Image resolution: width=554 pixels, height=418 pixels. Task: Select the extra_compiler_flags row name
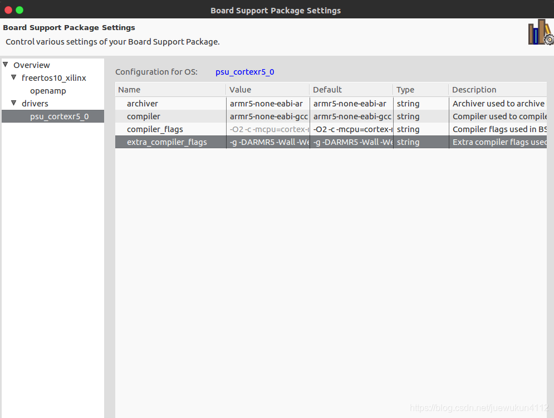[x=167, y=142]
